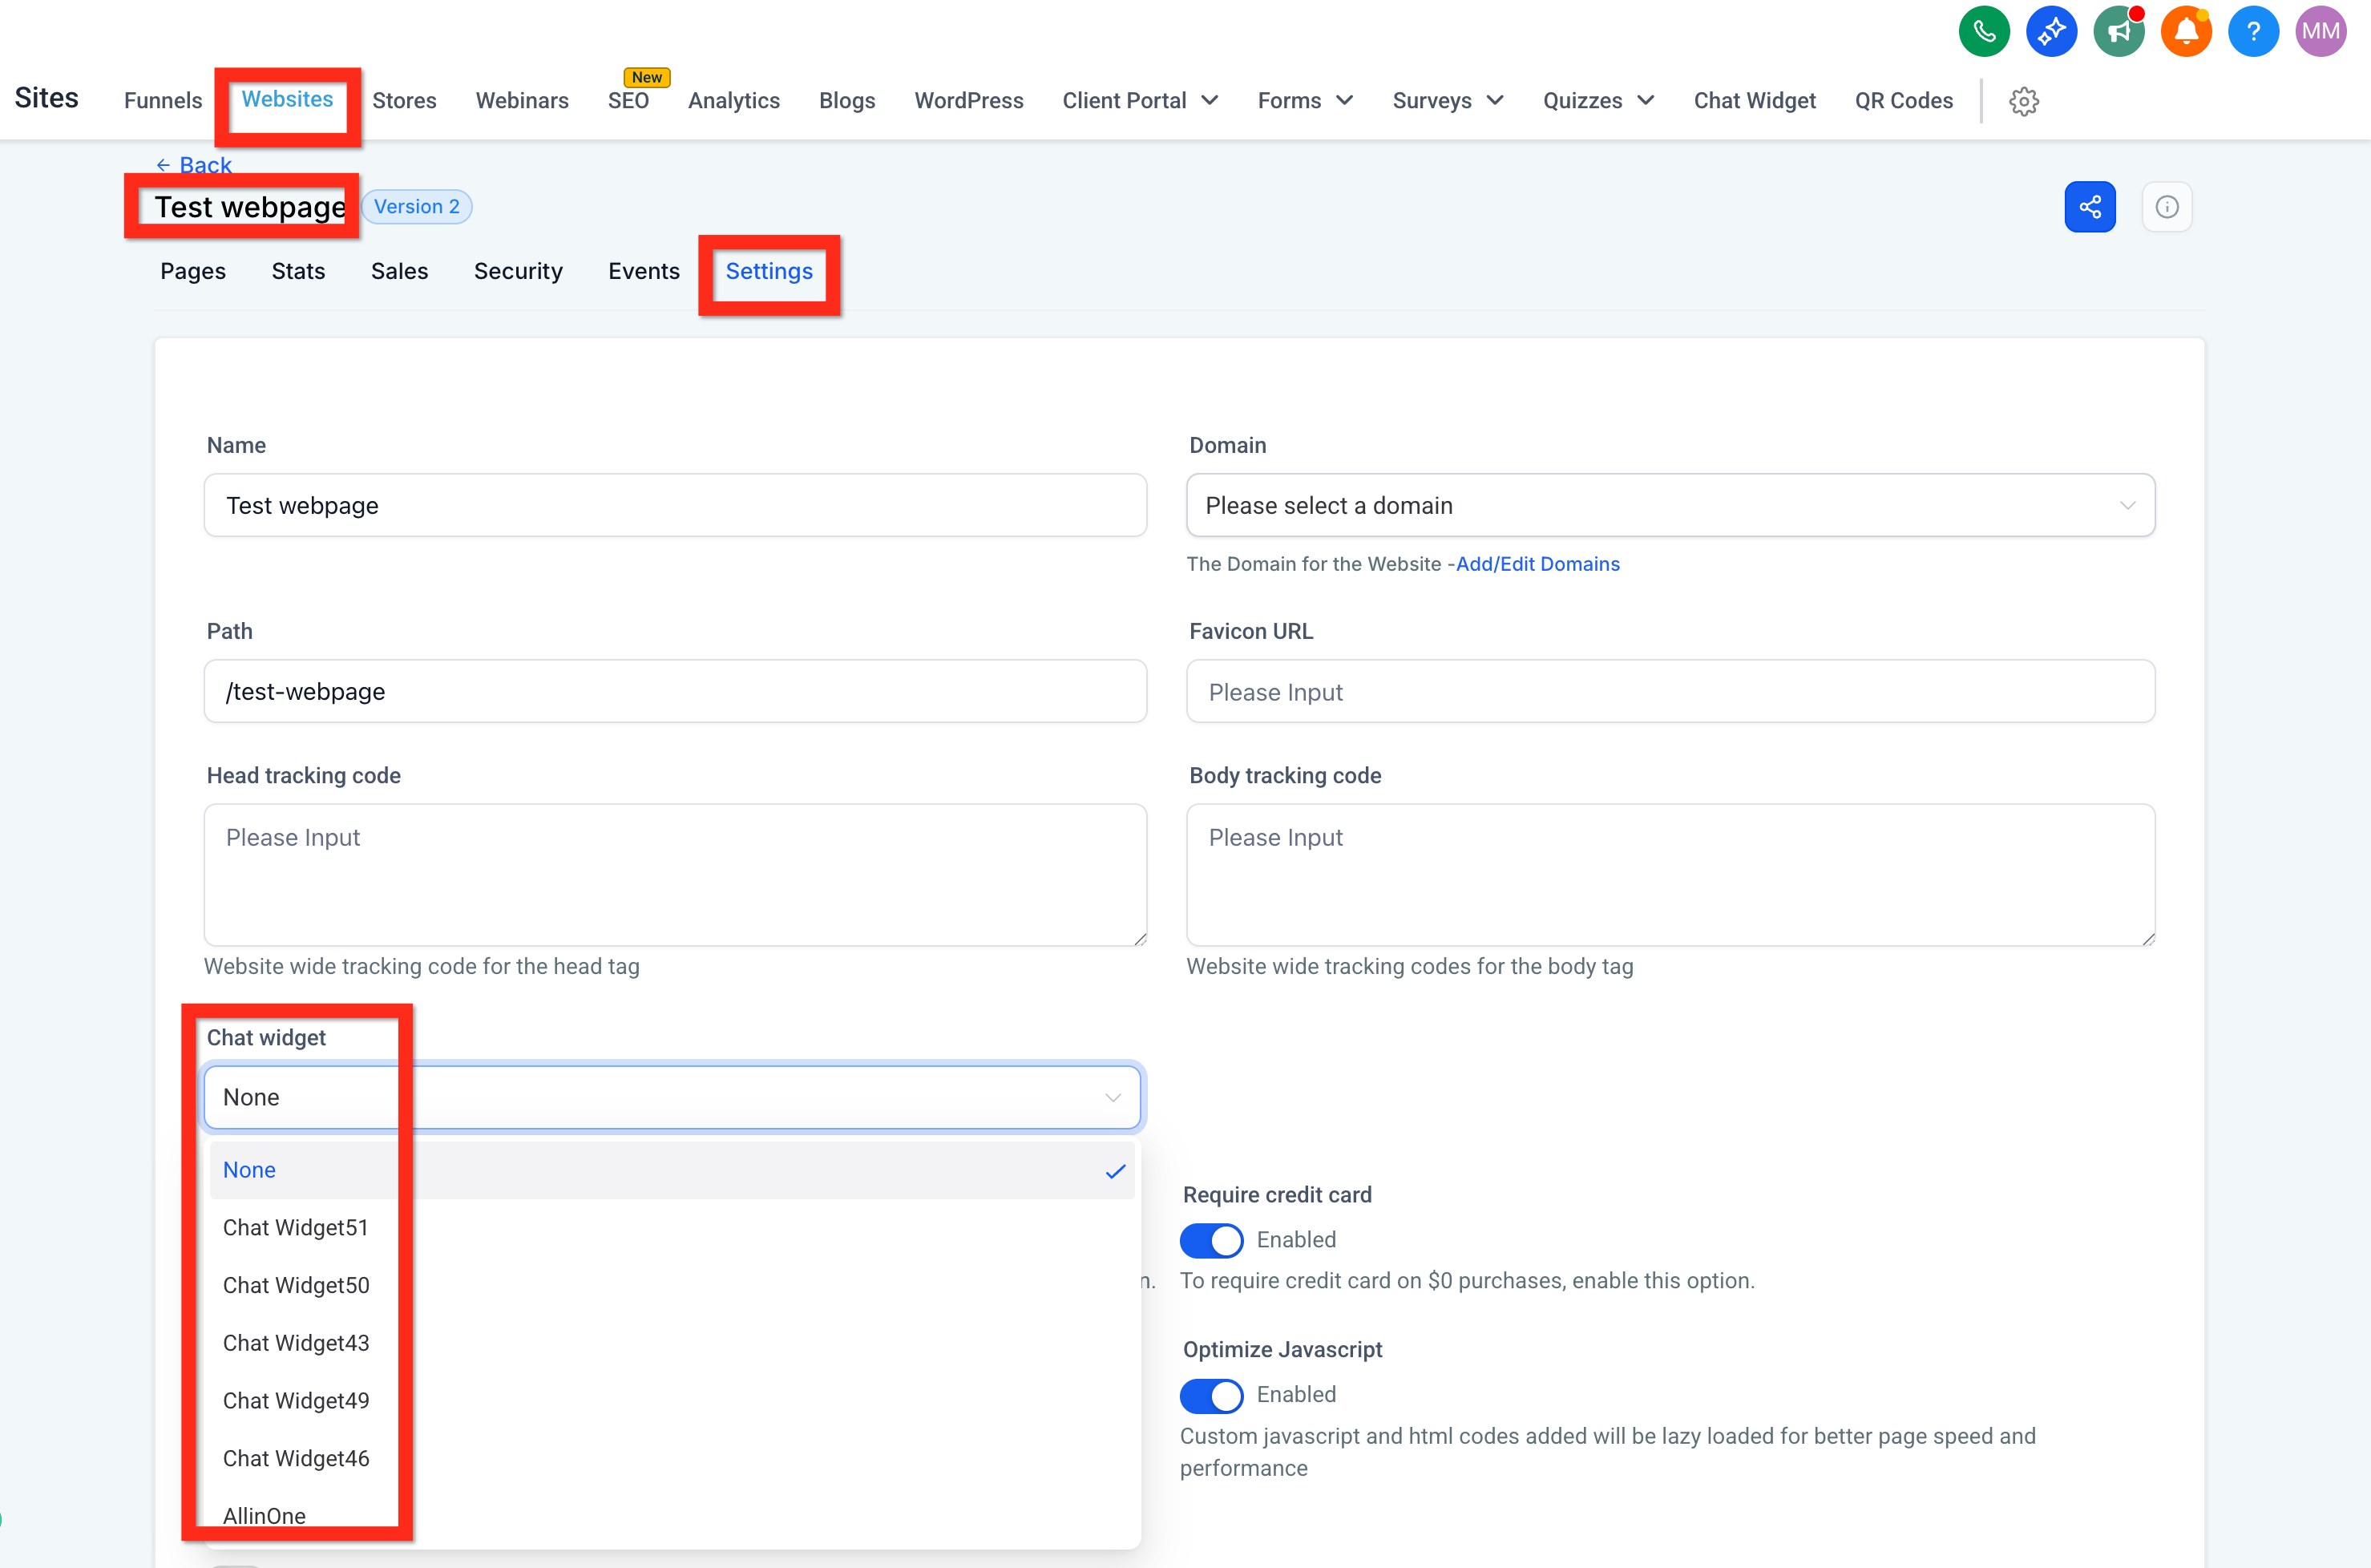Switch to the Security tab
Image resolution: width=2371 pixels, height=1568 pixels.
click(518, 271)
